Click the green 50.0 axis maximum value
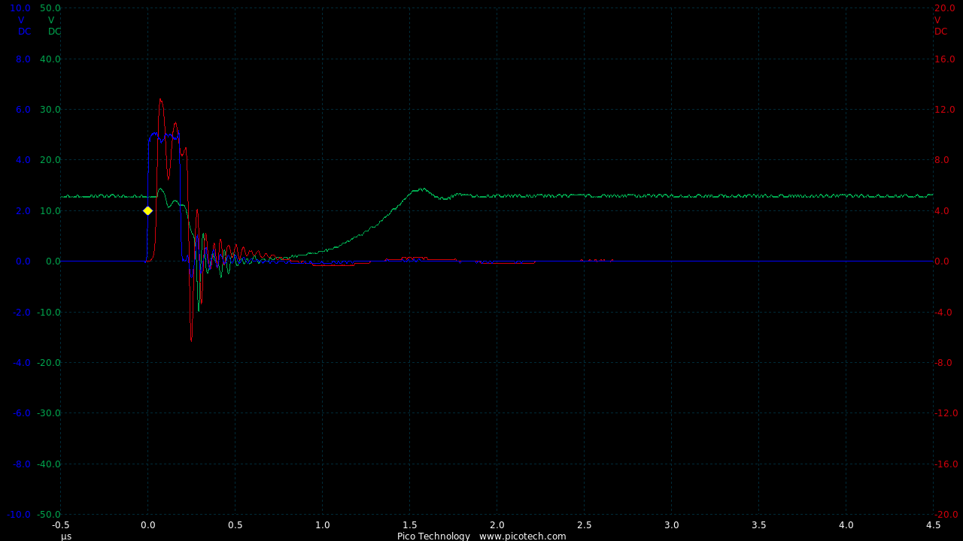 (x=50, y=8)
